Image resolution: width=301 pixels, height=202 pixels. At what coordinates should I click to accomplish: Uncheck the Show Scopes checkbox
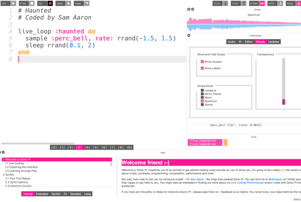click(202, 61)
